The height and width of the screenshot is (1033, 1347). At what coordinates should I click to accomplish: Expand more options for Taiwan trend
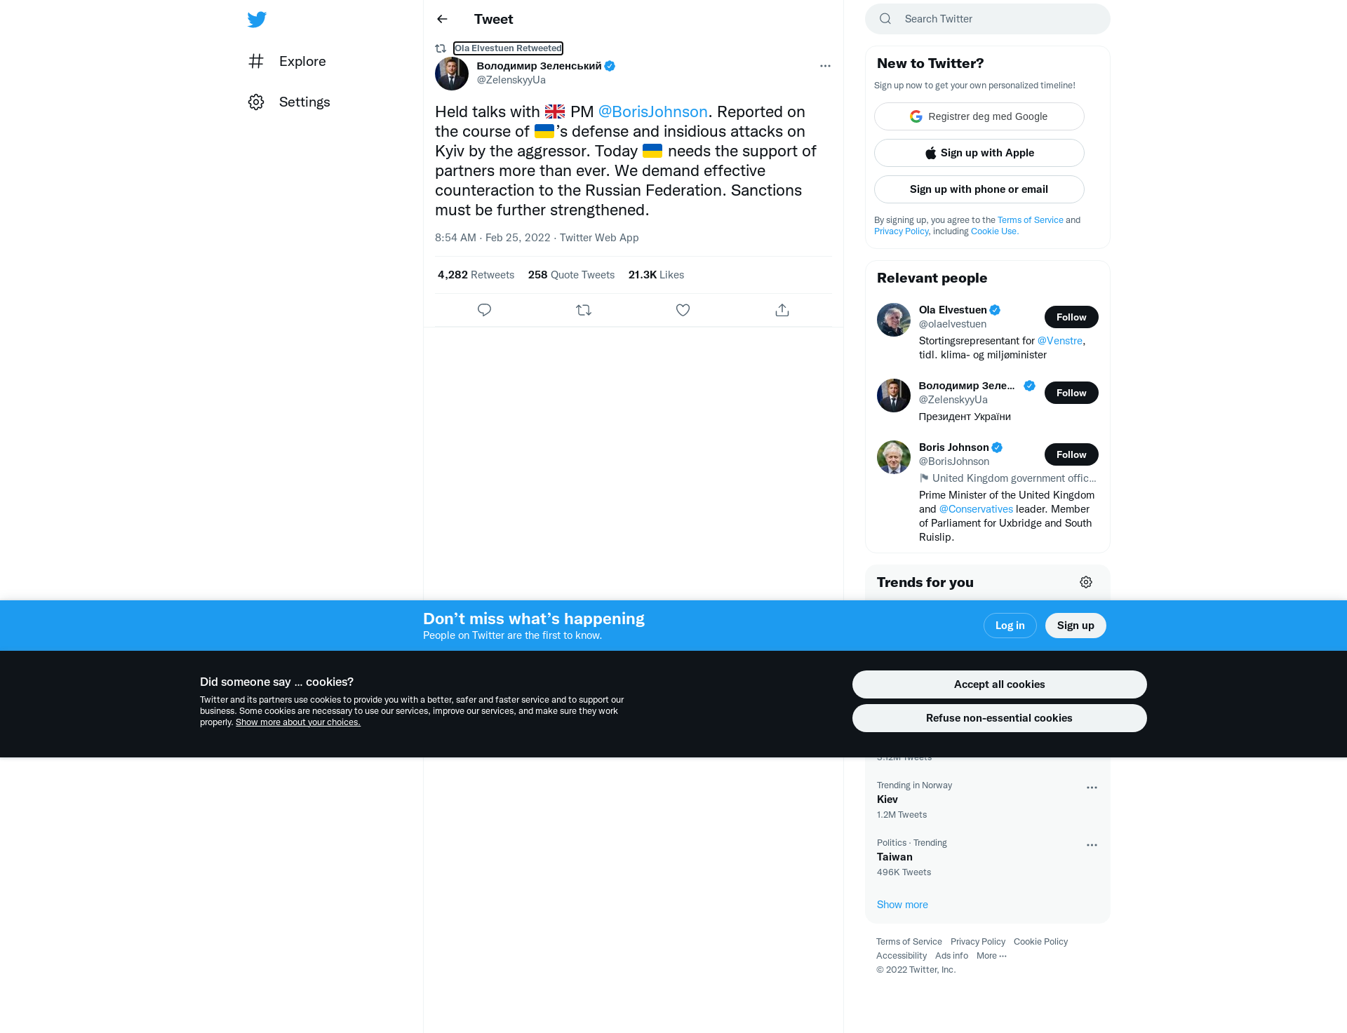click(1092, 845)
